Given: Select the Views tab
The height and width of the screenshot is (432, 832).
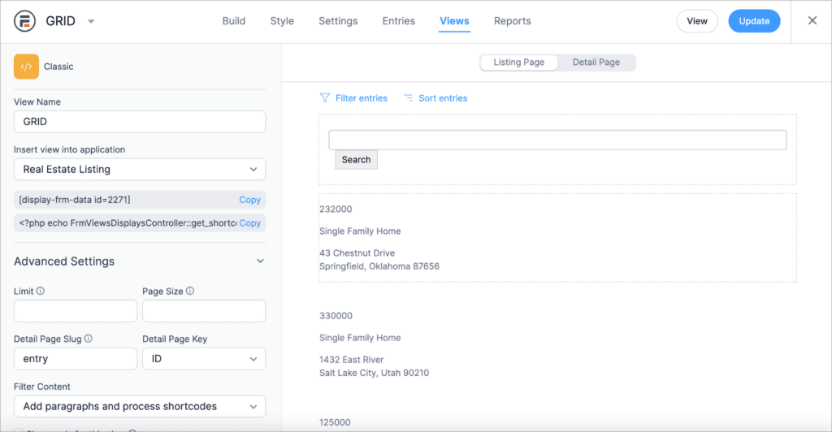Looking at the screenshot, I should (454, 21).
